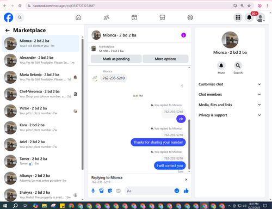Bookmark this page star icon

coord(249,6)
